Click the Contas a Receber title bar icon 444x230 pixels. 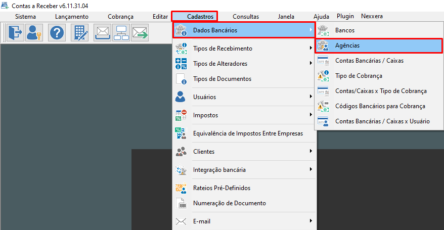coord(5,6)
